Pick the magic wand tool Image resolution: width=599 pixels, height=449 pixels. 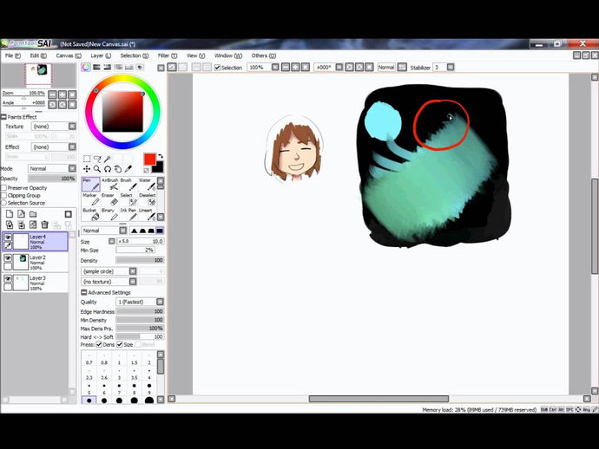108,159
